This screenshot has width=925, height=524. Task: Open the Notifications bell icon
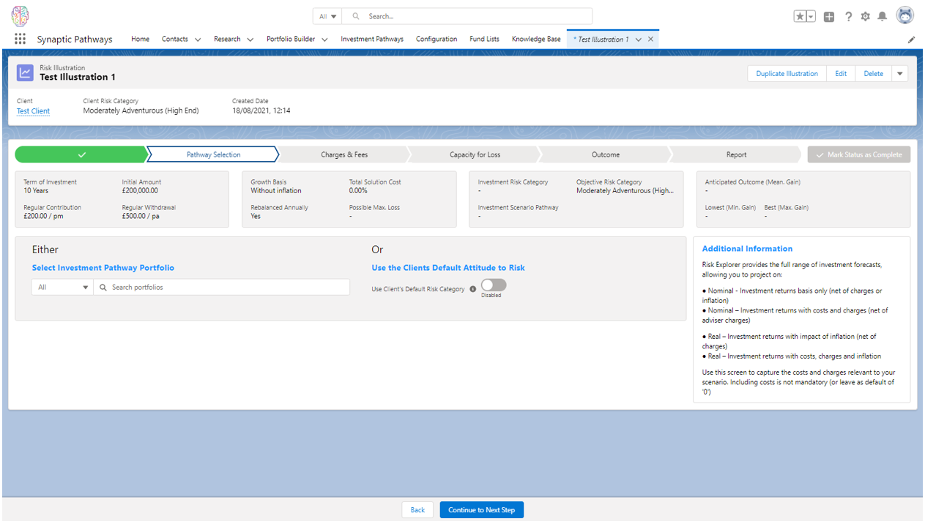tap(883, 16)
